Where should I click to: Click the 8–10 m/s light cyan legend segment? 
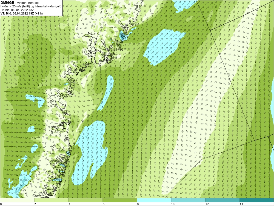pyautogui.click(x=154, y=200)
